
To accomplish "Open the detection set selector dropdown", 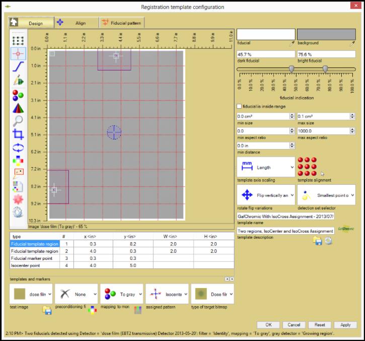I will click(326, 195).
